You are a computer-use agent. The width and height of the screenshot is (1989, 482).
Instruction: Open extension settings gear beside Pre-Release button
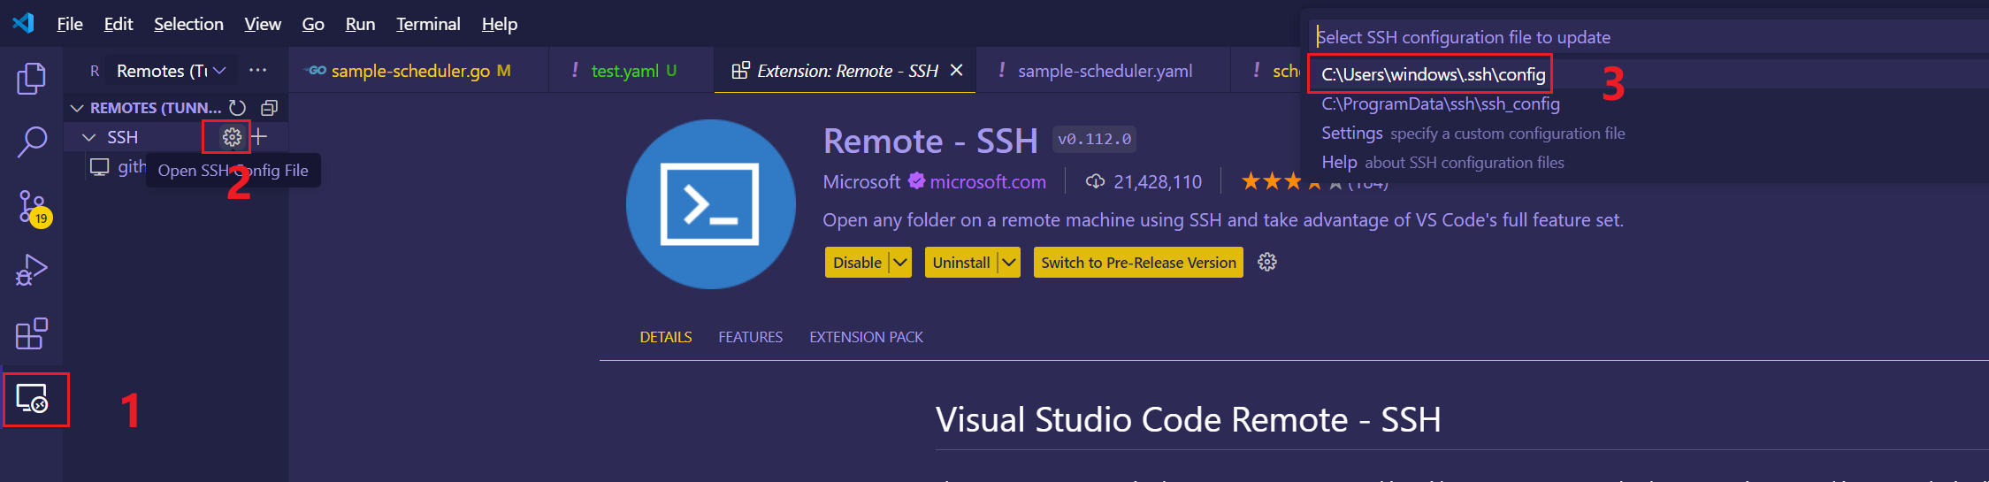(x=1267, y=262)
